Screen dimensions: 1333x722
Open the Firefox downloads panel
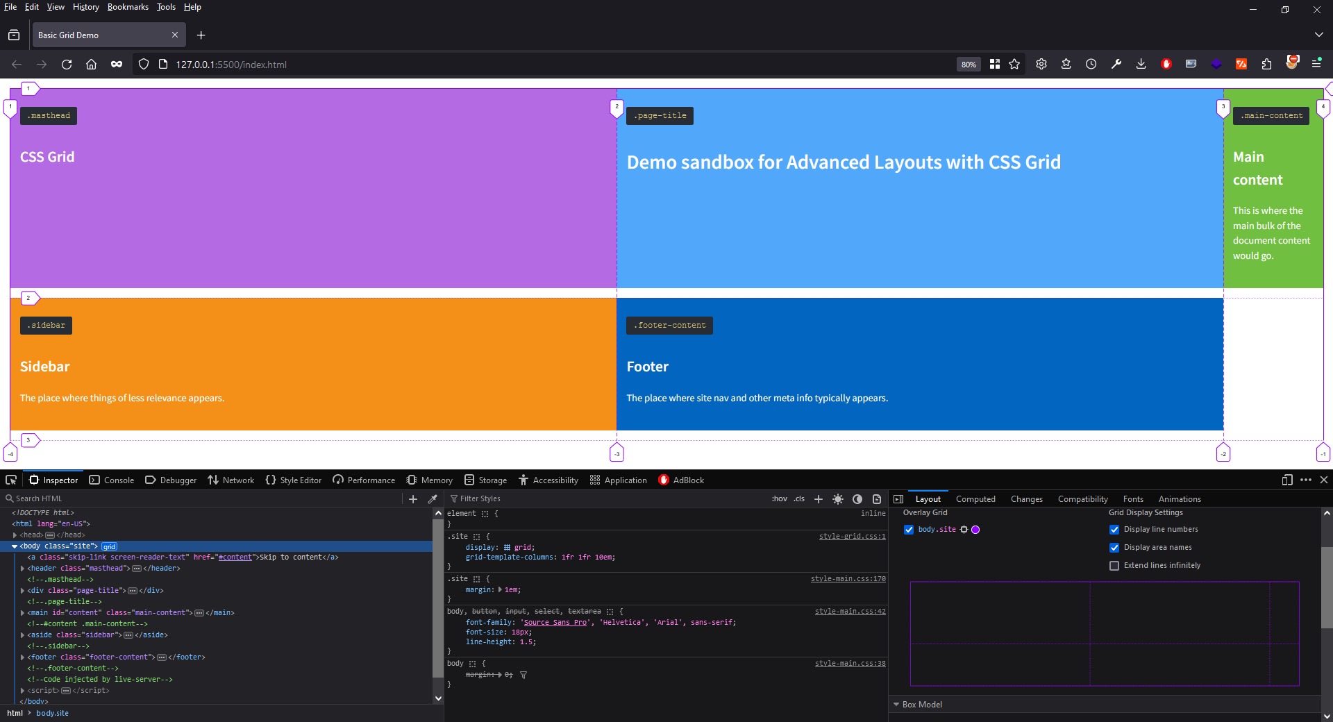[1141, 65]
